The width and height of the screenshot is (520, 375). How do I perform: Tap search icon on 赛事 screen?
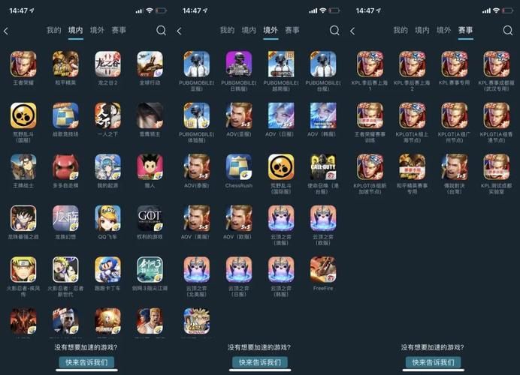(x=508, y=31)
